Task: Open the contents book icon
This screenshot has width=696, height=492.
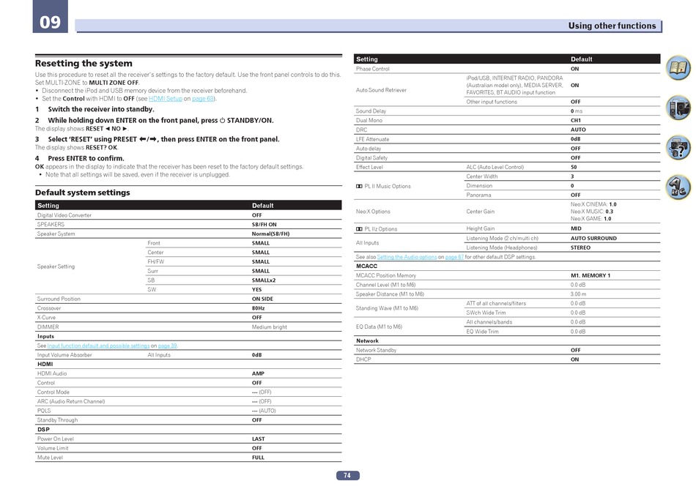Action: [678, 68]
